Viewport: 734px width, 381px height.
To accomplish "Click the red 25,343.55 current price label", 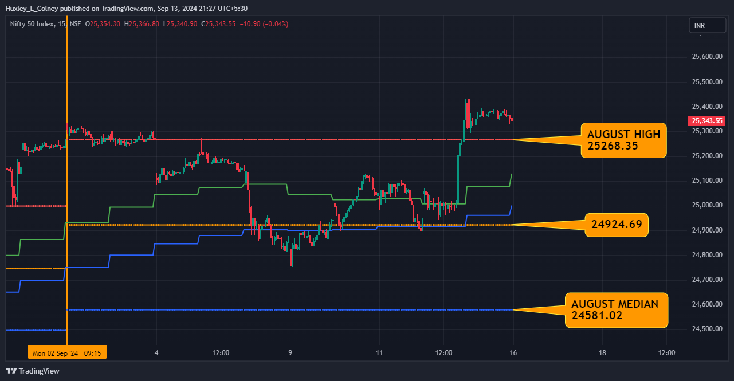I will [x=706, y=121].
